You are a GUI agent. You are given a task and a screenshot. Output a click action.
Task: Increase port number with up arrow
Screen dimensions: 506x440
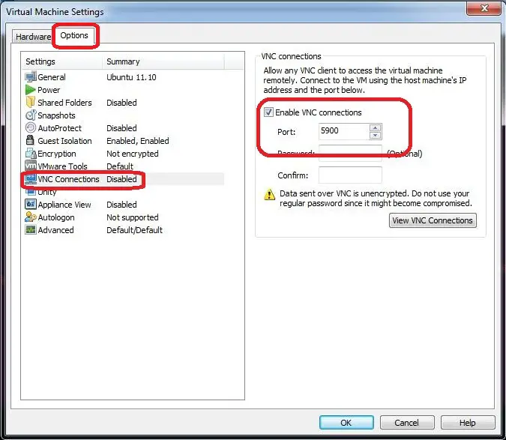click(x=375, y=127)
